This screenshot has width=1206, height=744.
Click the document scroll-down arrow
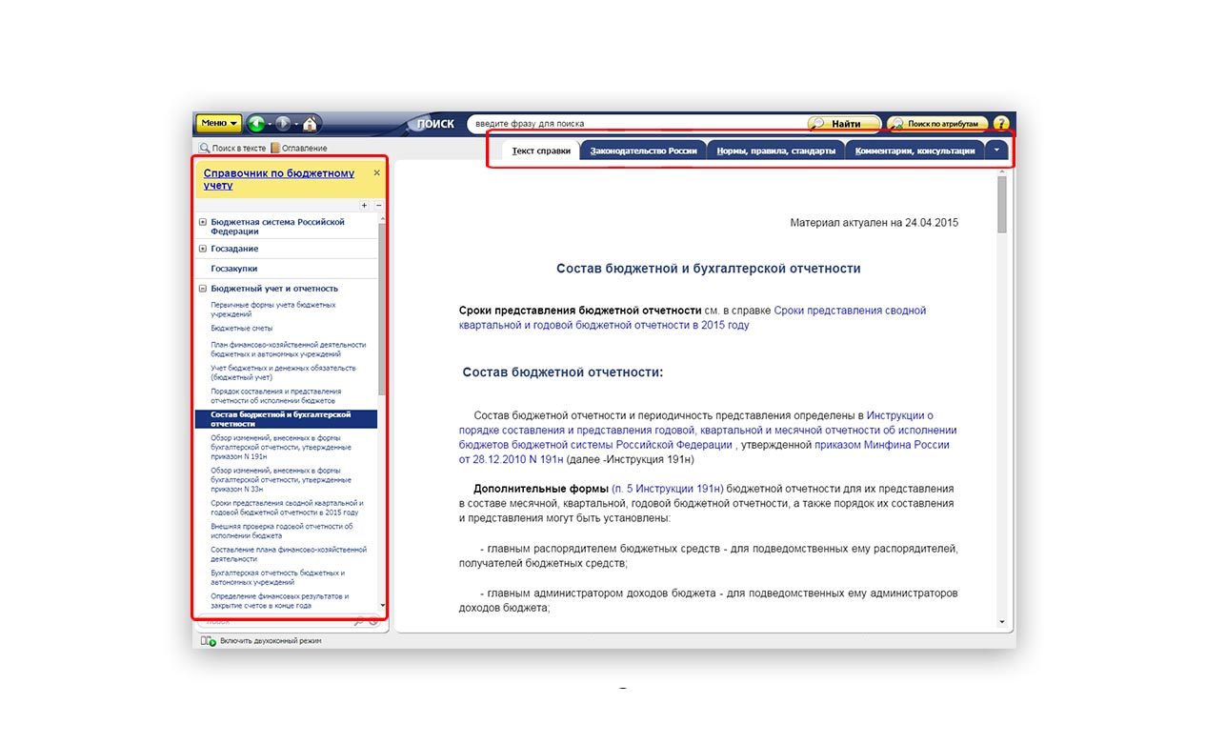click(x=1002, y=622)
